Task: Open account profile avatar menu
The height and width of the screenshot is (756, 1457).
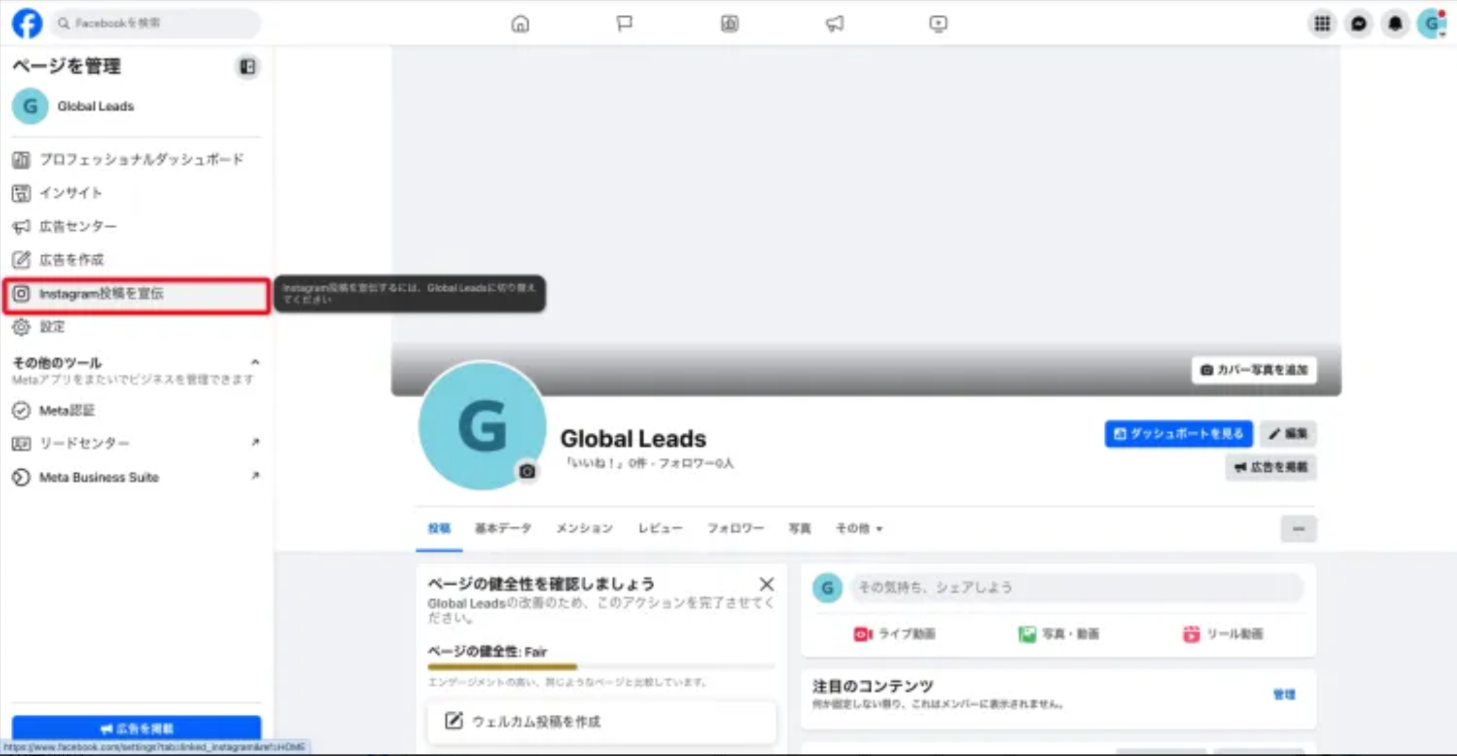Action: click(x=1431, y=24)
